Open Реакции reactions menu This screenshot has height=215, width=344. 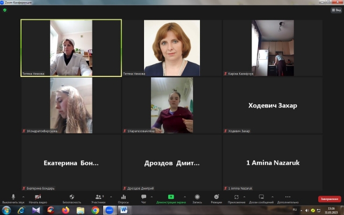[x=216, y=199]
